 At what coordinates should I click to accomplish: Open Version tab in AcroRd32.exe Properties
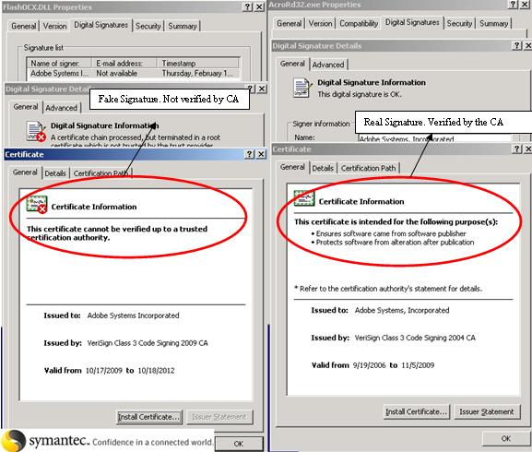pyautogui.click(x=320, y=23)
